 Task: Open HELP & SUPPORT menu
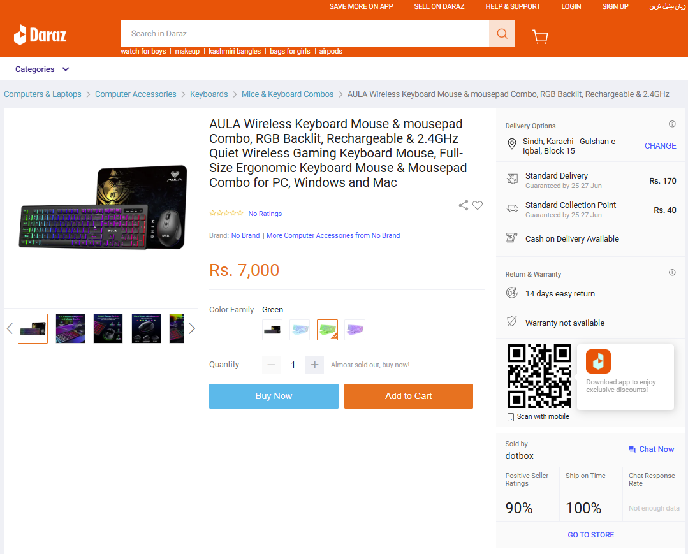(x=513, y=6)
